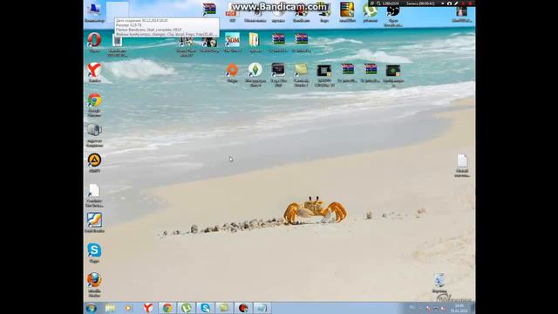Open the Yandex browser desktop shortcut
The height and width of the screenshot is (314, 558).
(x=94, y=72)
